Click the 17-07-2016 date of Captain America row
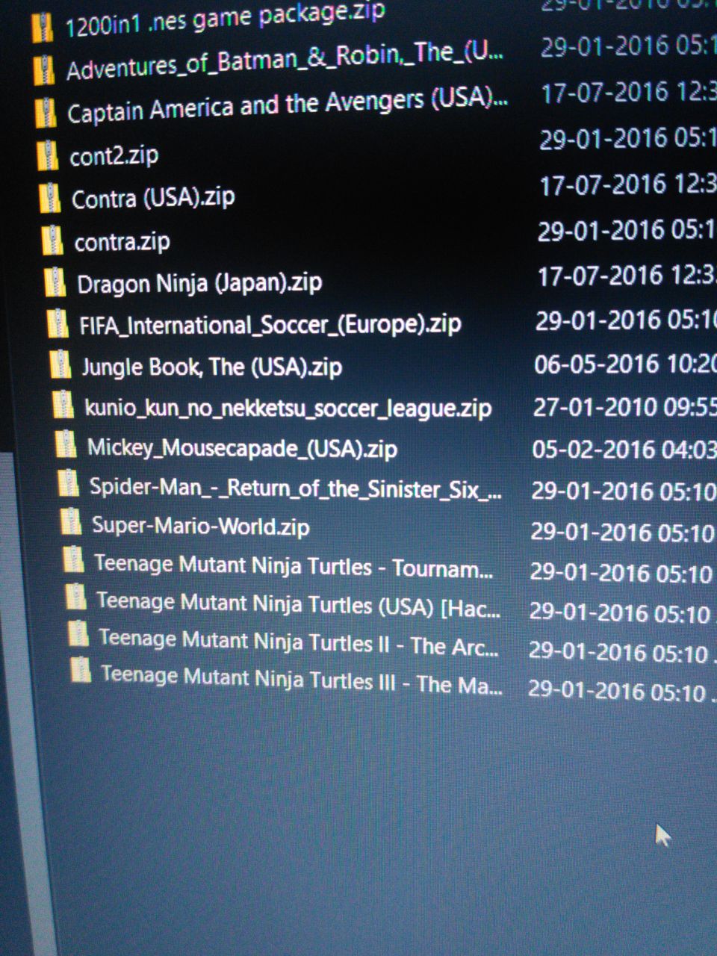Screen dimensions: 717x956 pyautogui.click(x=605, y=93)
